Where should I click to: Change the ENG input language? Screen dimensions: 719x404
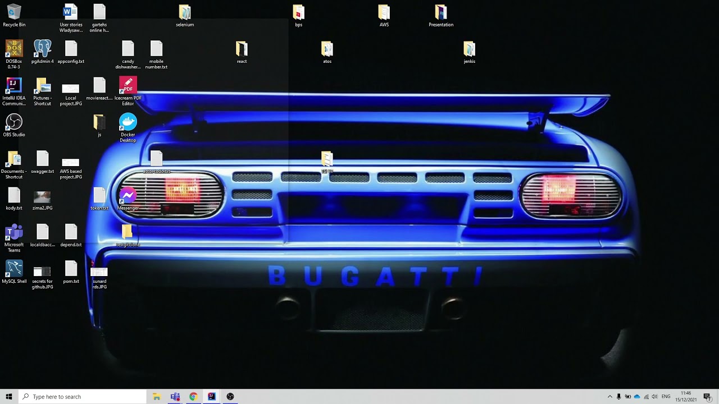click(667, 397)
